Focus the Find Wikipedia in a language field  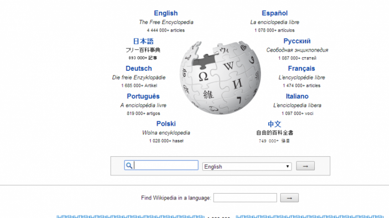pos(245,198)
